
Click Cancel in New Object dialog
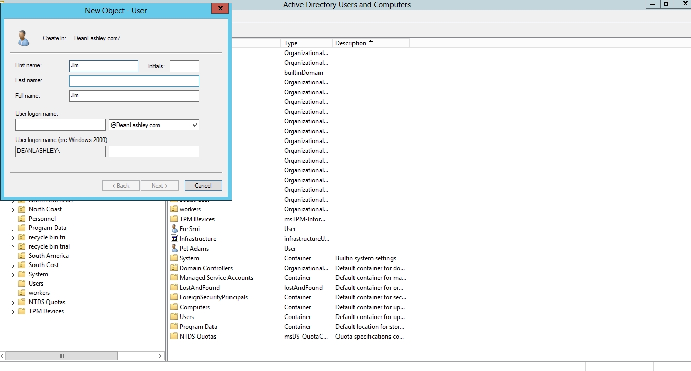click(203, 186)
